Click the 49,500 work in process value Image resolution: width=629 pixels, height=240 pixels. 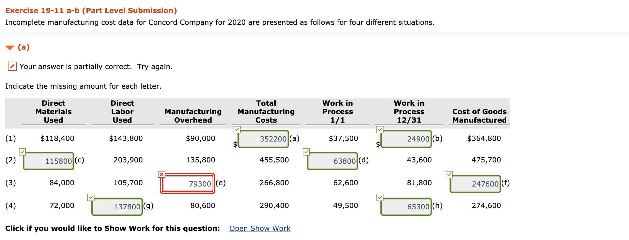(346, 205)
